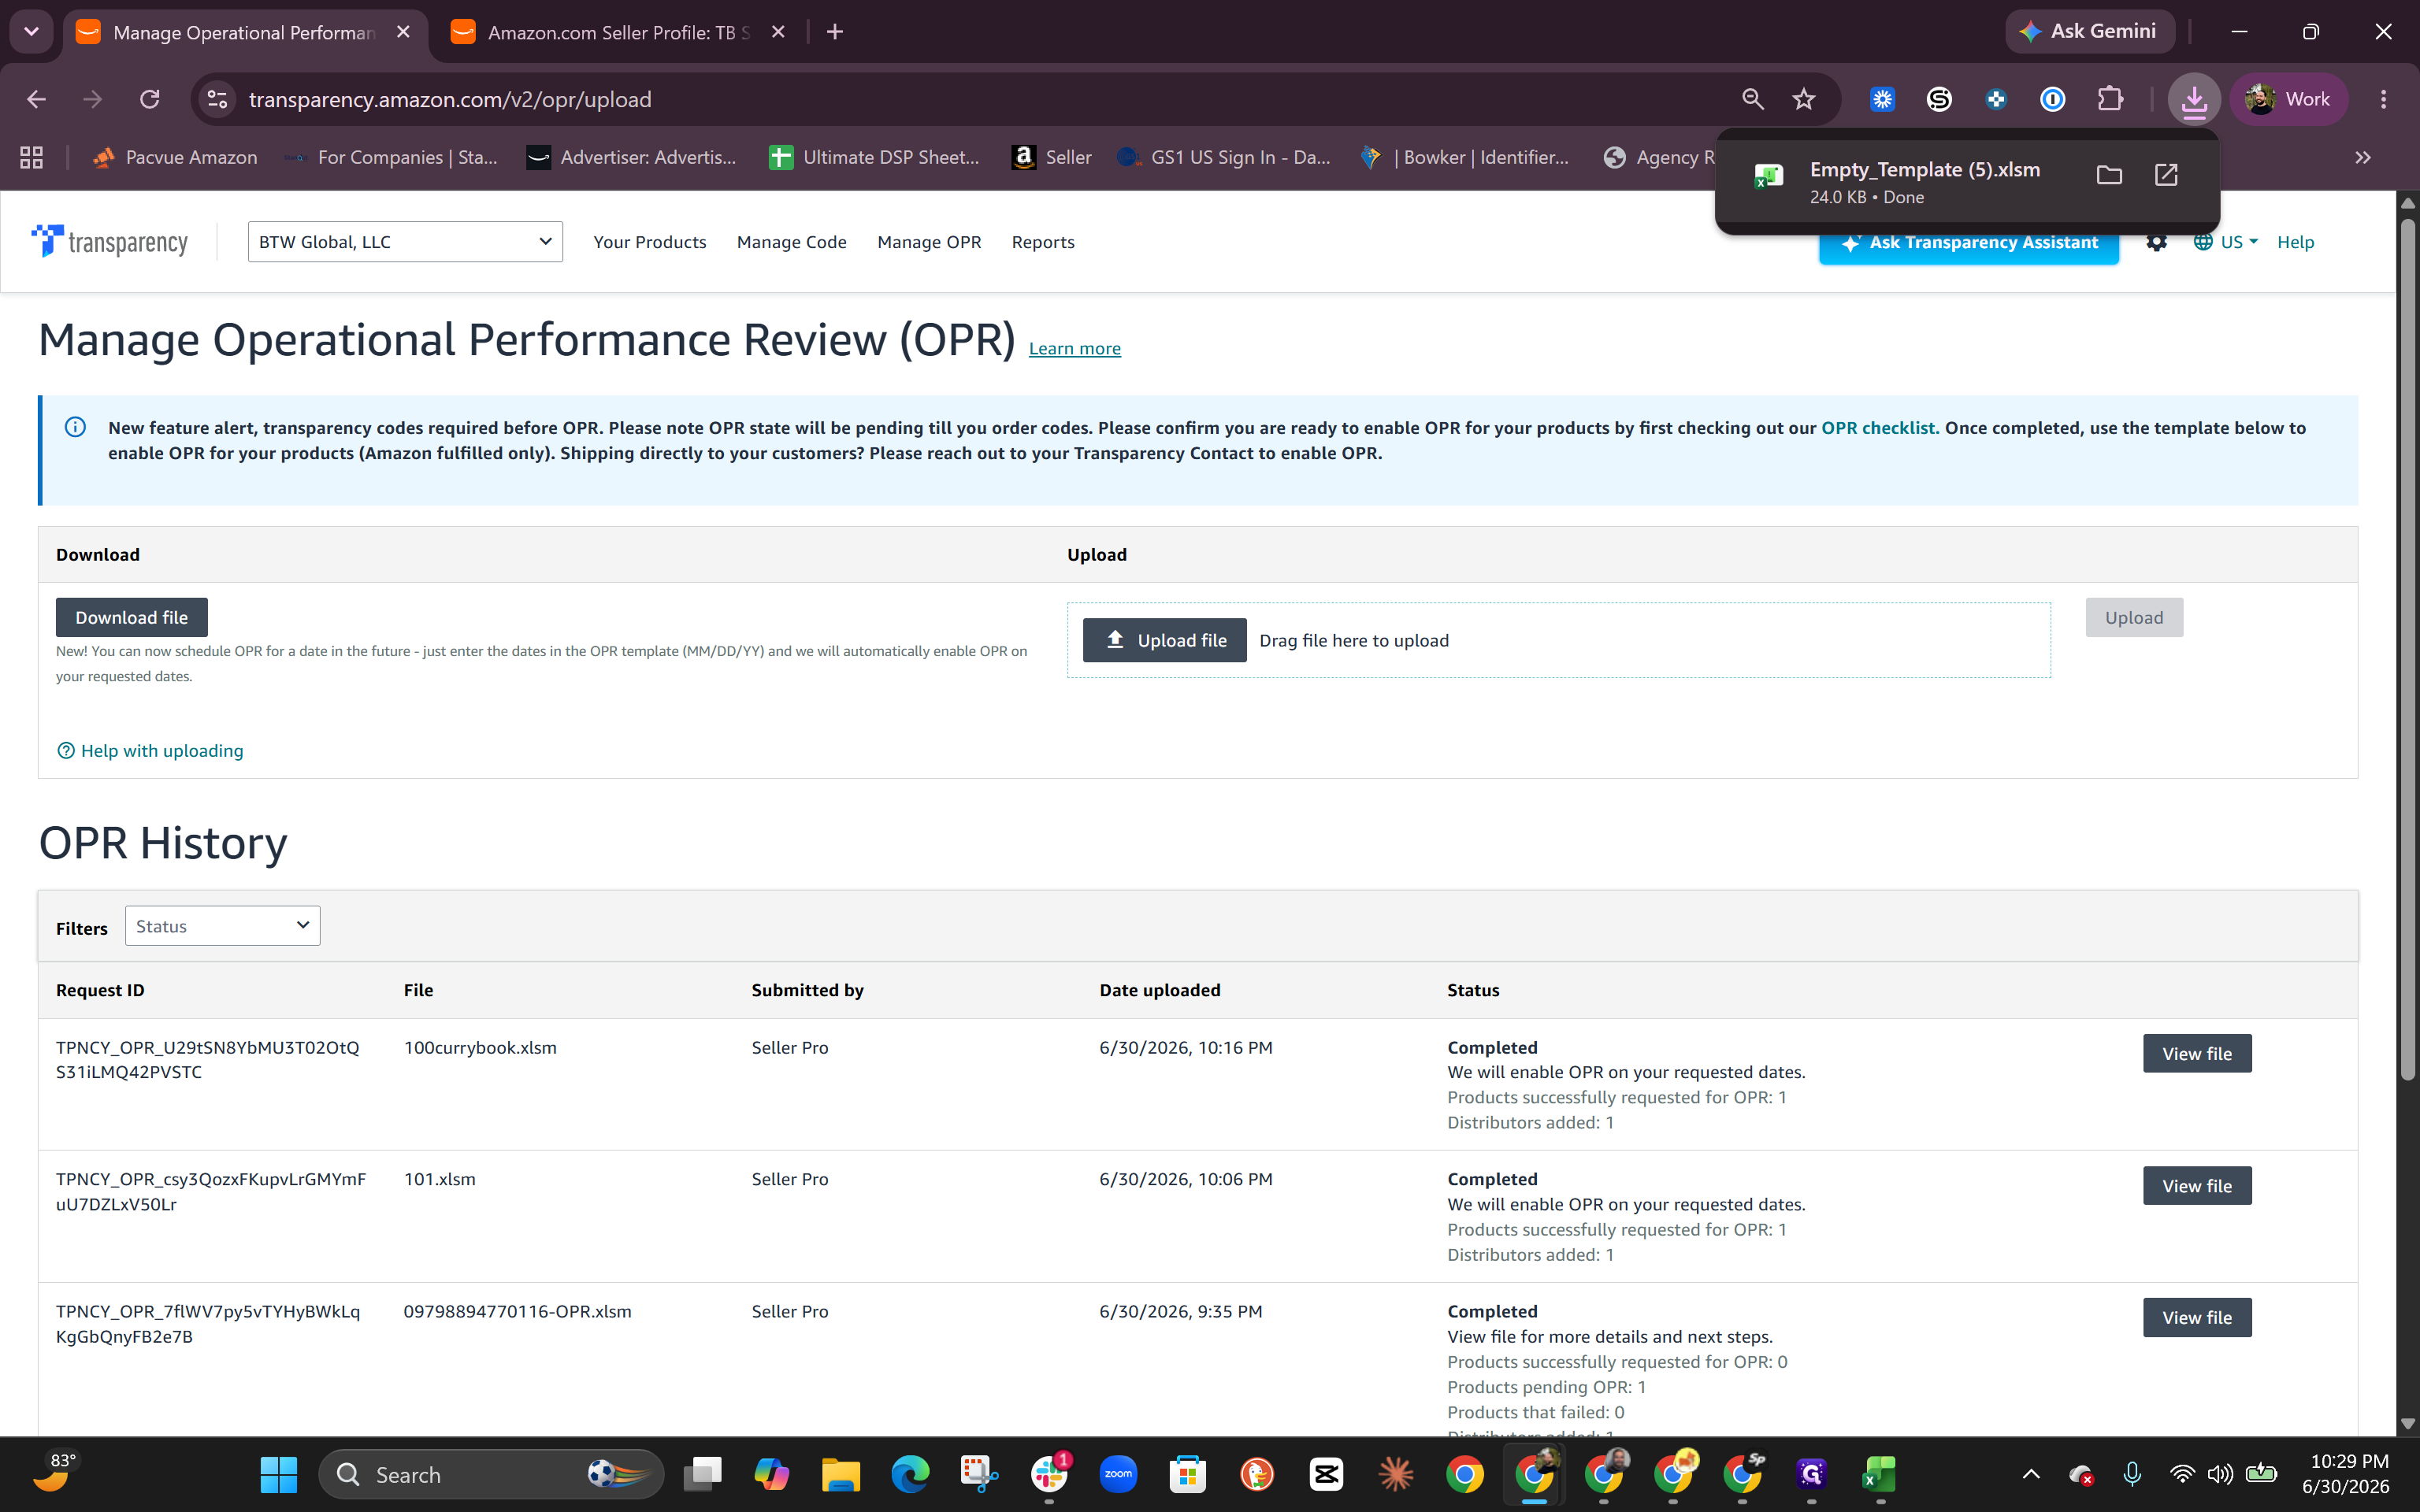Viewport: 2420px width, 1512px height.
Task: Click the Download file button
Action: [x=131, y=617]
